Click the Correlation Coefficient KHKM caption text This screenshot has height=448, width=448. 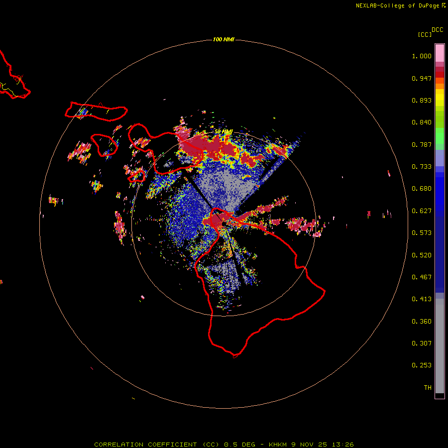[x=224, y=445]
